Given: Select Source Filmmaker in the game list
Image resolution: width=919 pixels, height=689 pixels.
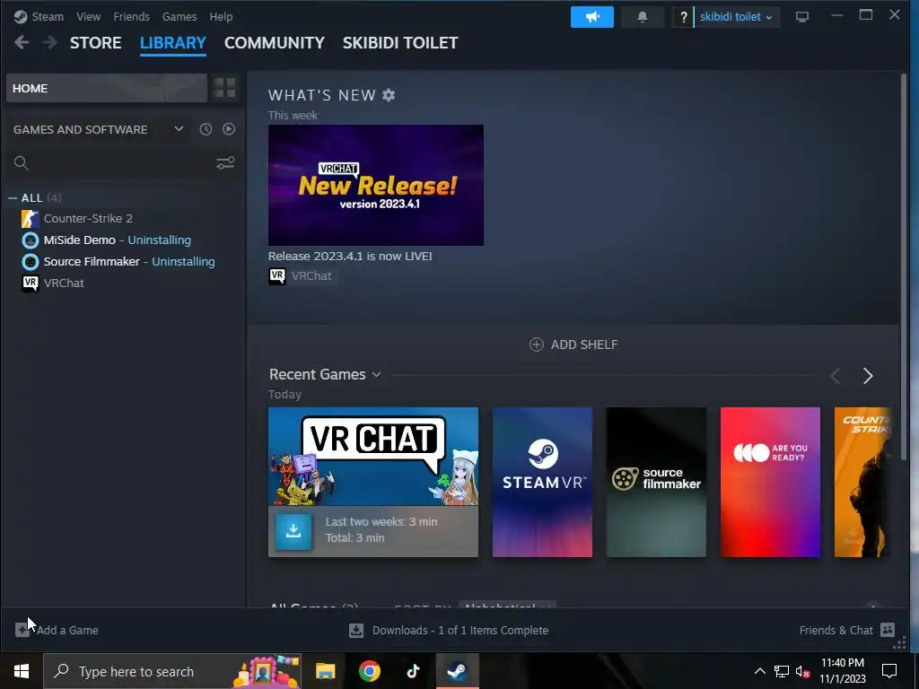Looking at the screenshot, I should point(92,262).
